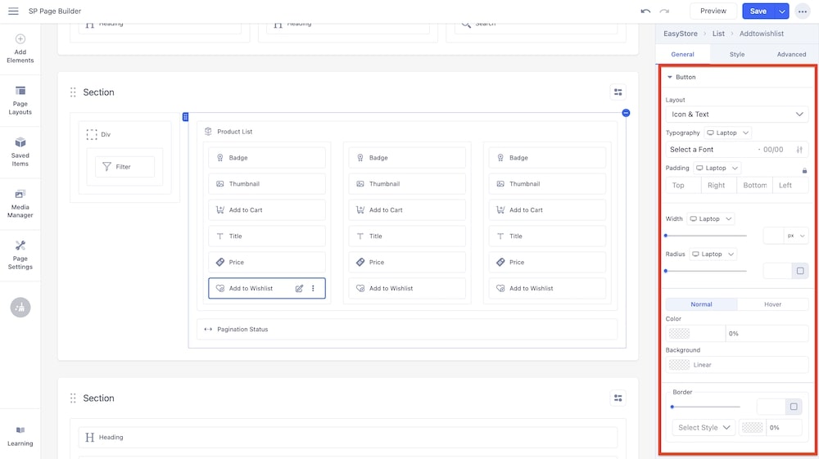Image resolution: width=819 pixels, height=459 pixels.
Task: Open Saved Items in the sidebar
Action: [20, 151]
